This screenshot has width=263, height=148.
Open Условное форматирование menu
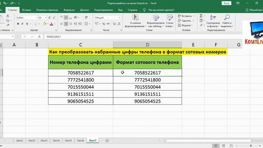click(135, 21)
